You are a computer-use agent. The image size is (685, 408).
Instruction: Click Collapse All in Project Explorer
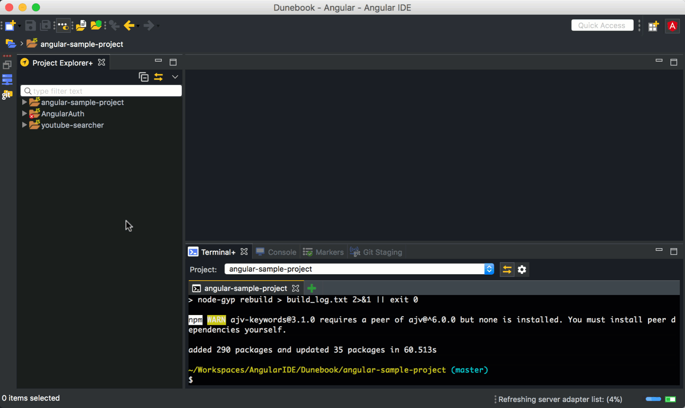click(144, 77)
